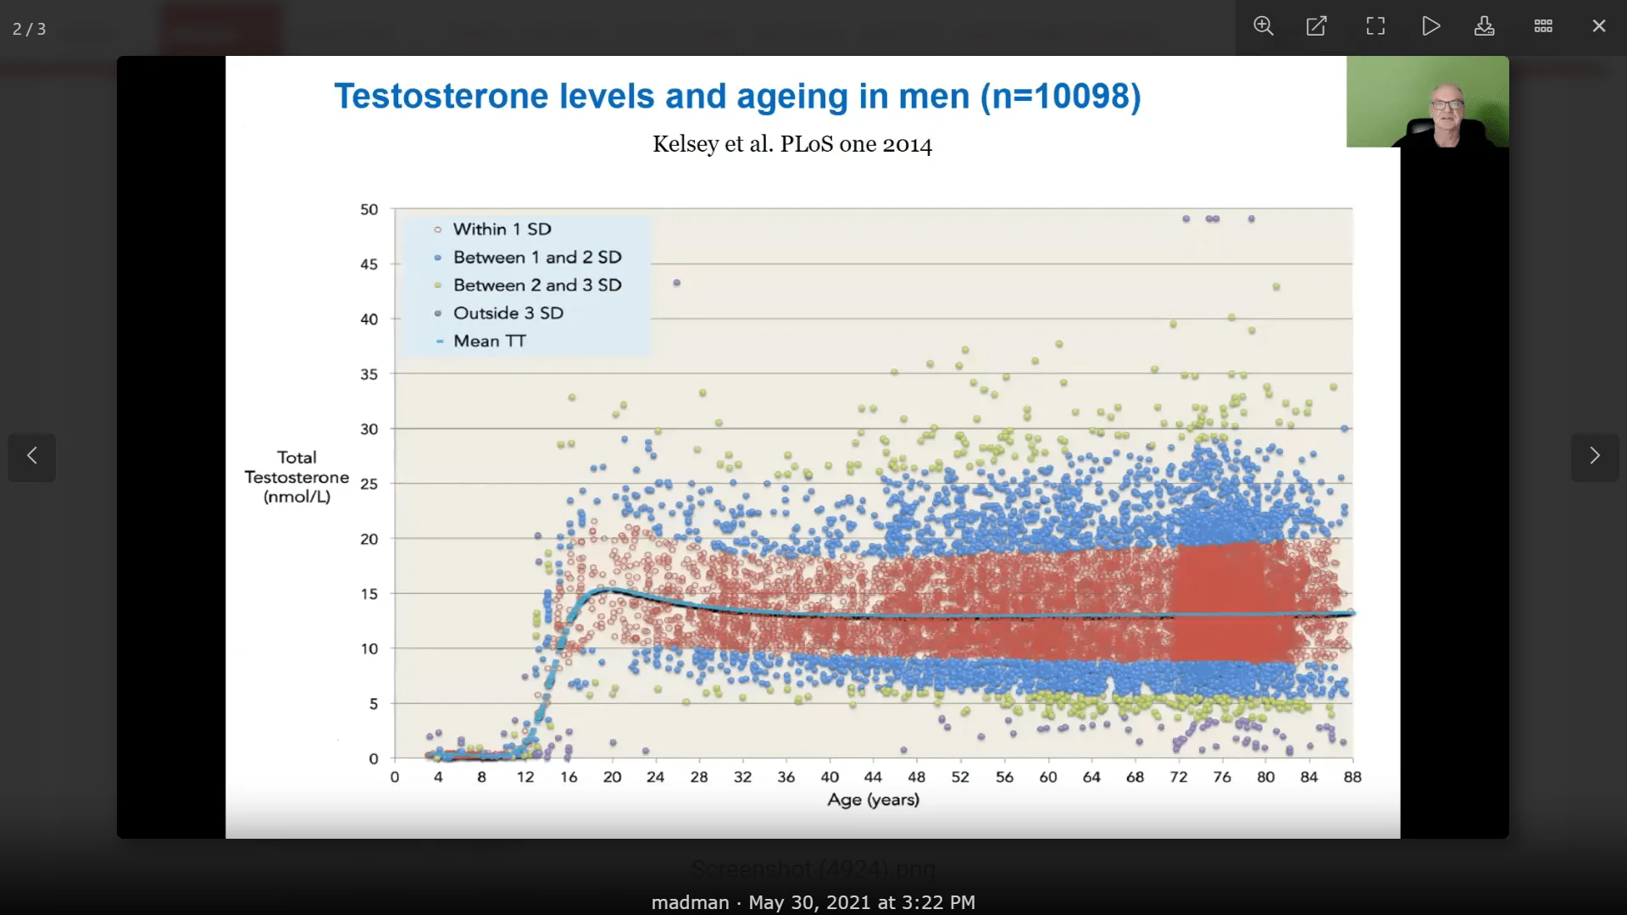Click the 2 / 3 image counter

pyautogui.click(x=30, y=29)
